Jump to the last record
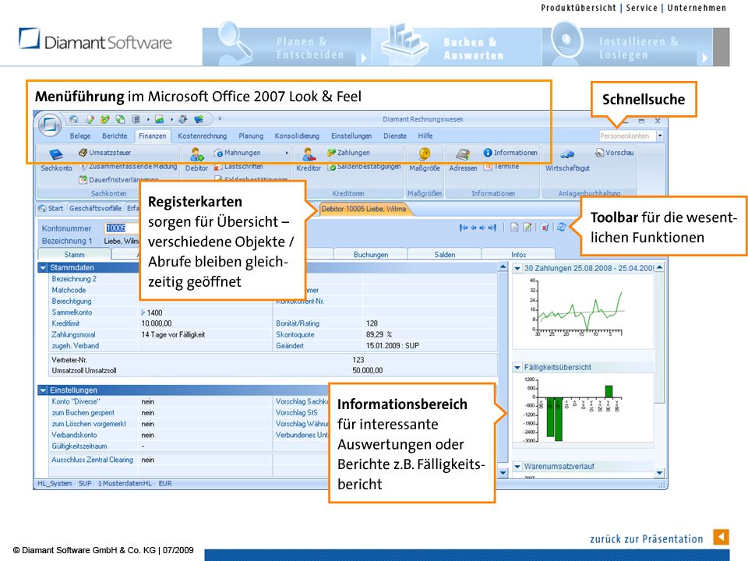 pyautogui.click(x=492, y=228)
